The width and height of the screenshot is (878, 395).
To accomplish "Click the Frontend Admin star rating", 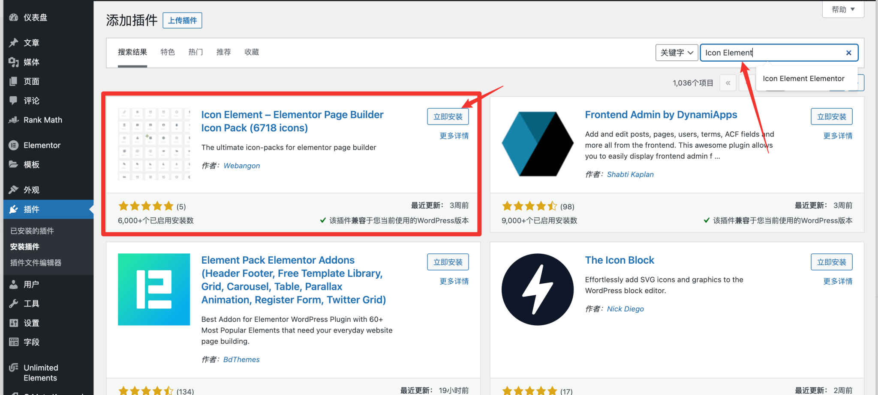I will [x=529, y=206].
